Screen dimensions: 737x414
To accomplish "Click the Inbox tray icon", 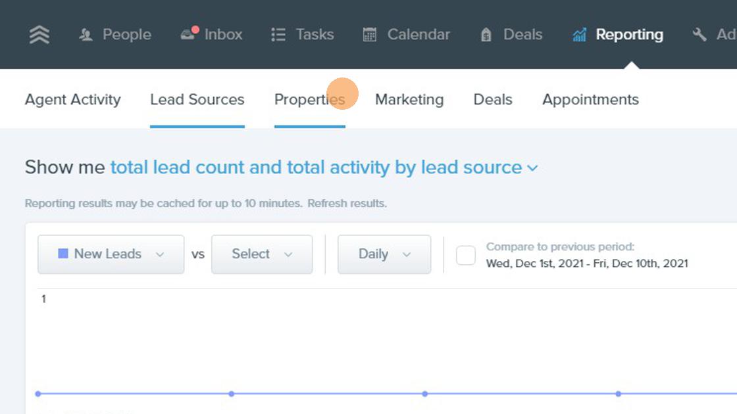I will point(188,34).
